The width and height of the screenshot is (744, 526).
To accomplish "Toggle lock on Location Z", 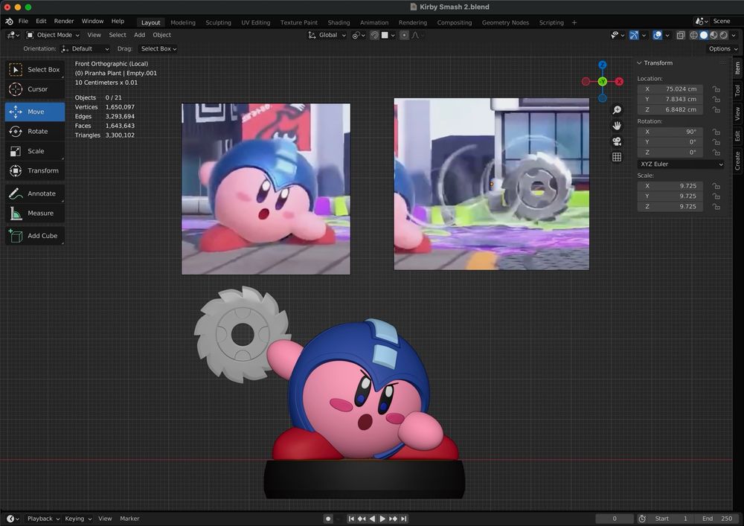I will pyautogui.click(x=716, y=109).
